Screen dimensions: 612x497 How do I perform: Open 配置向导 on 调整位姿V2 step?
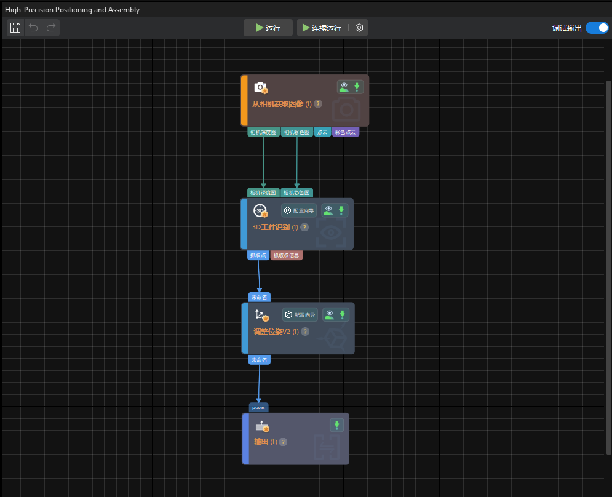pyautogui.click(x=300, y=315)
